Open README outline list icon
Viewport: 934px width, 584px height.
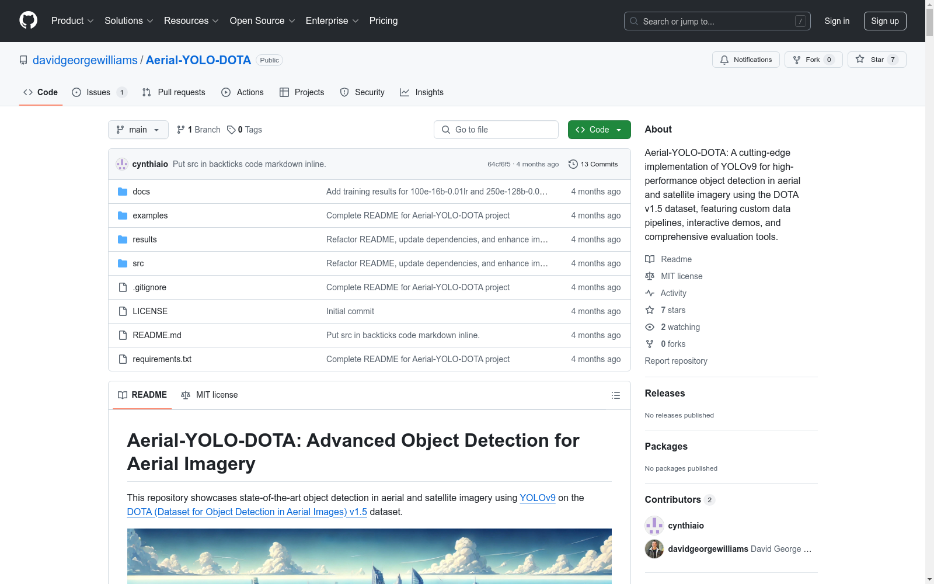615,395
